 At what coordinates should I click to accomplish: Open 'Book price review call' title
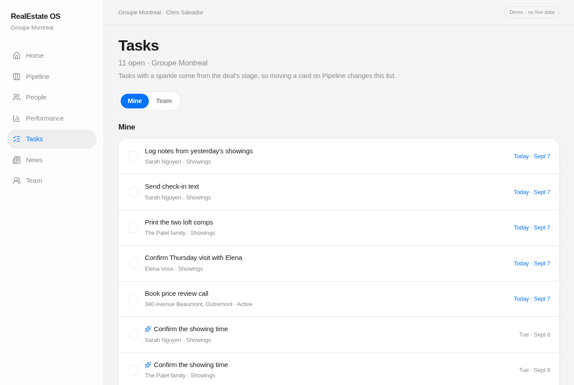177,294
